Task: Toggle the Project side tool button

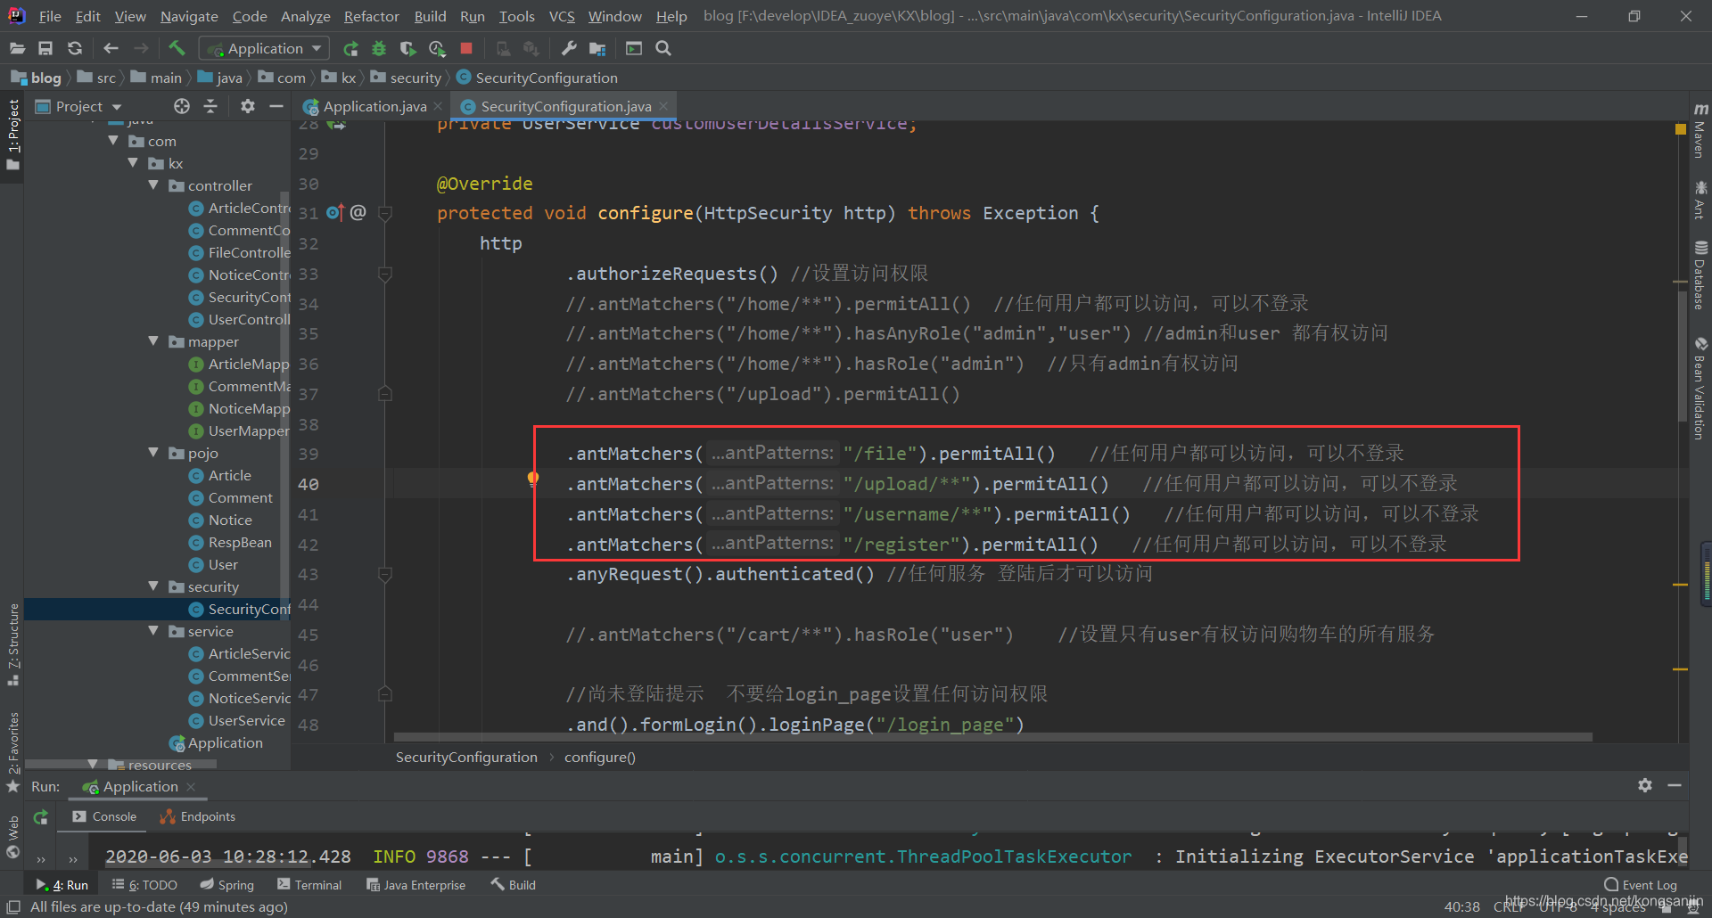Action: [x=13, y=136]
